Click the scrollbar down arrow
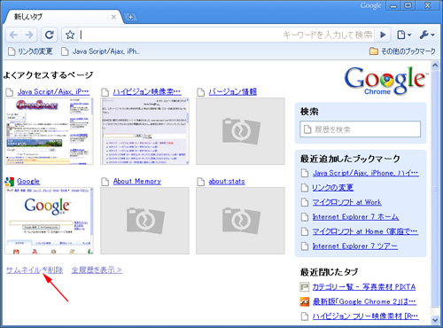The height and width of the screenshot is (328, 443). [x=435, y=320]
